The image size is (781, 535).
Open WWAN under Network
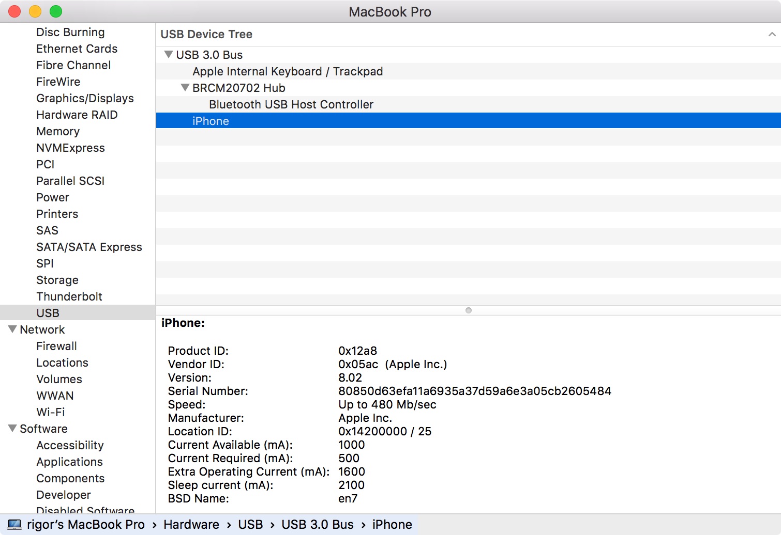click(x=55, y=396)
